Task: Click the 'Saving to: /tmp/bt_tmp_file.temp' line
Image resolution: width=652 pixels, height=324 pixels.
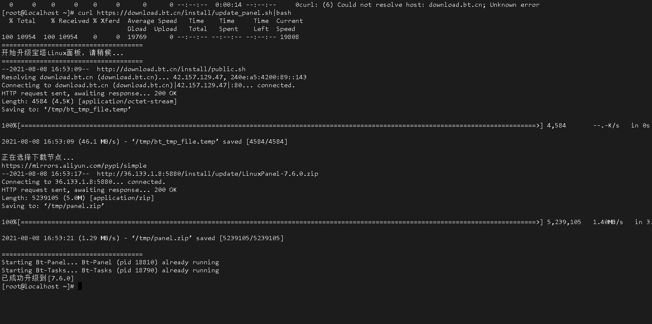Action: 67,109
